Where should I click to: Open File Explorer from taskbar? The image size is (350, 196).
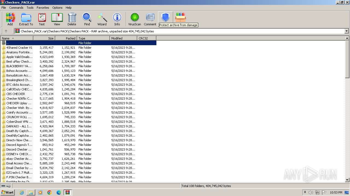tap(31, 192)
